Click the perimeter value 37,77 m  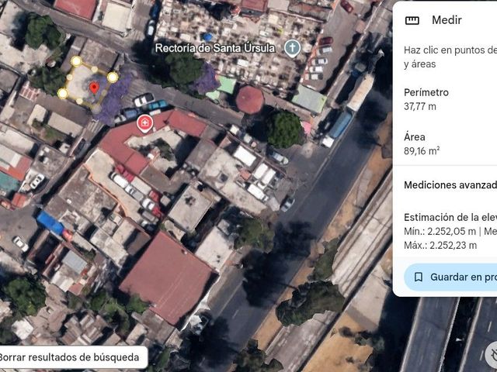click(x=420, y=107)
